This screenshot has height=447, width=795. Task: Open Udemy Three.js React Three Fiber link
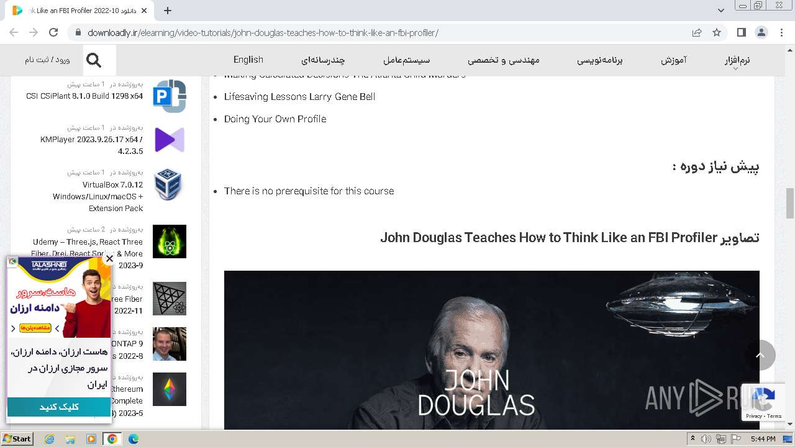coord(88,253)
